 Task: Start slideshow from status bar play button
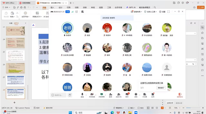(162, 108)
